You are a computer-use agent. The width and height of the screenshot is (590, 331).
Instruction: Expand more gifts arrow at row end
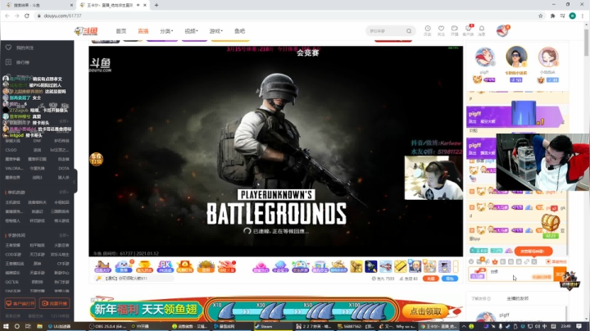click(x=456, y=266)
